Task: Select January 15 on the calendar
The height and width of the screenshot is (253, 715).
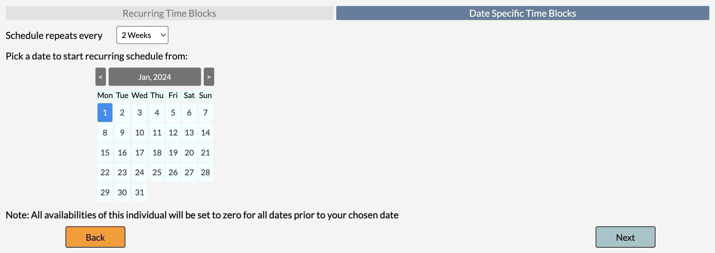Action: [x=105, y=153]
